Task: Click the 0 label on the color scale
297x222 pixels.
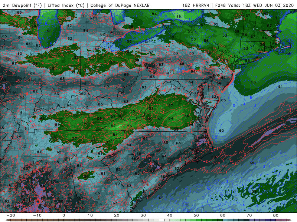Action: 63,215
